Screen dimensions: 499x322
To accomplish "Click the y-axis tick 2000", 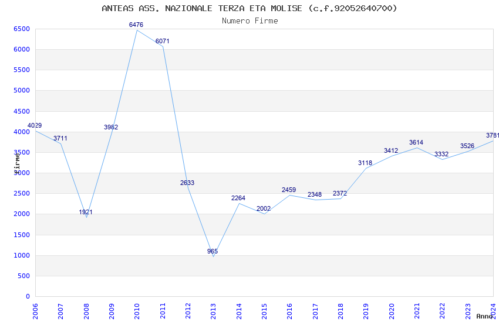I will tap(22, 214).
